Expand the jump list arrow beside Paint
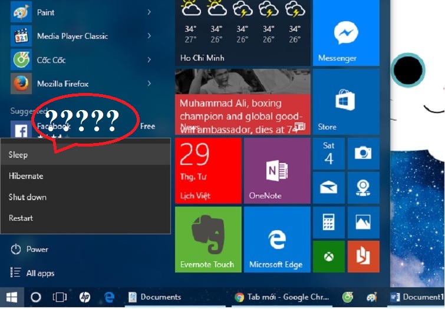The width and height of the screenshot is (445, 309). (x=149, y=12)
